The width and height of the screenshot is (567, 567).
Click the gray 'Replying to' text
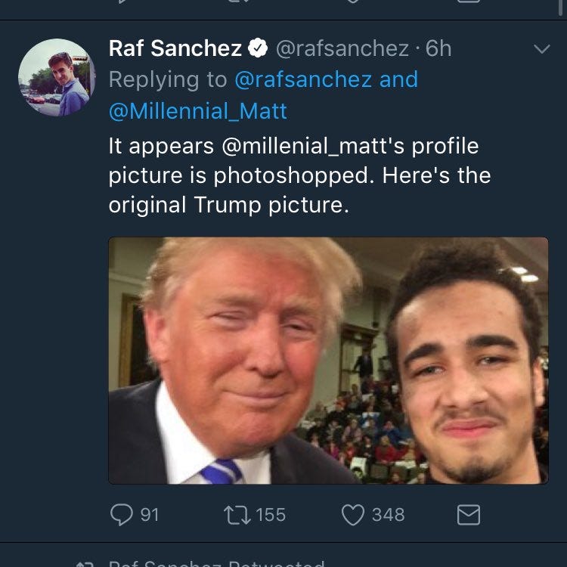[x=167, y=79]
